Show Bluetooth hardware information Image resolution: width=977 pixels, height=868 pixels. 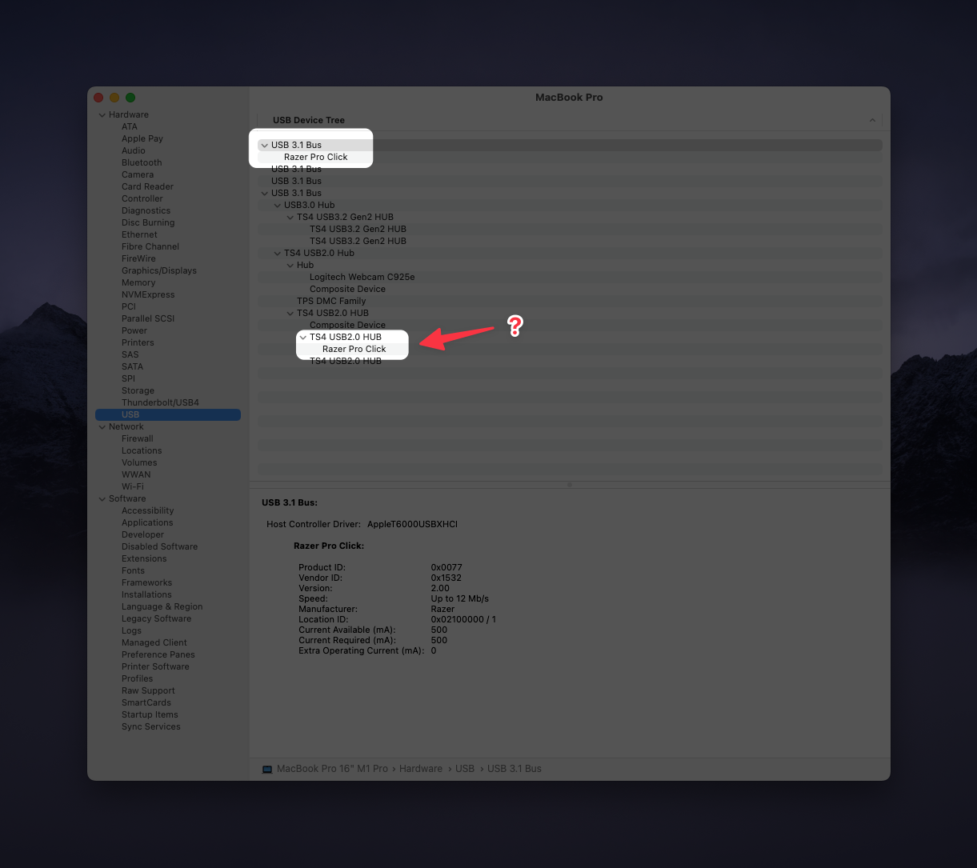tap(142, 163)
